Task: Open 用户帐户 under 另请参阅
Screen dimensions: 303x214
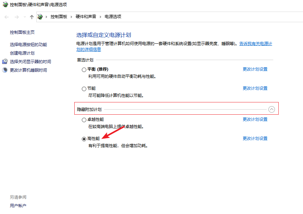Action: (x=18, y=206)
